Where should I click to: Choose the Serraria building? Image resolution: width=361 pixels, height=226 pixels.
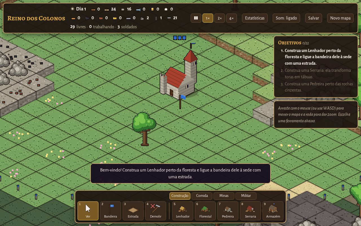point(250,211)
